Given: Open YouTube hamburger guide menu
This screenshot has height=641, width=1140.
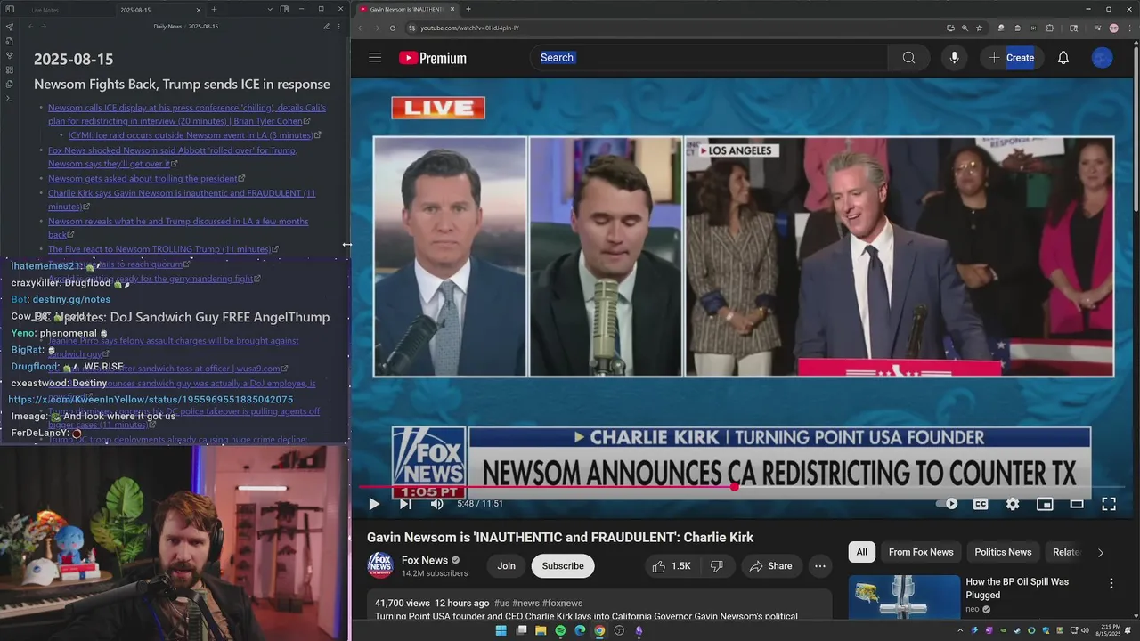Looking at the screenshot, I should [375, 58].
